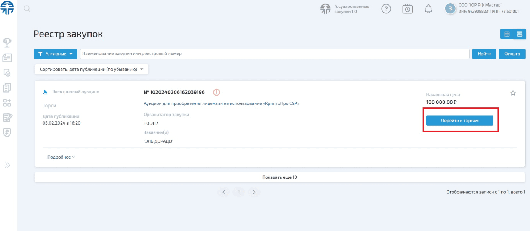The height and width of the screenshot is (231, 530).
Task: Click the calendar clock icon in header
Action: [x=407, y=9]
